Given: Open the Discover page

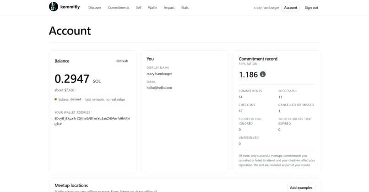Looking at the screenshot, I should [95, 7].
